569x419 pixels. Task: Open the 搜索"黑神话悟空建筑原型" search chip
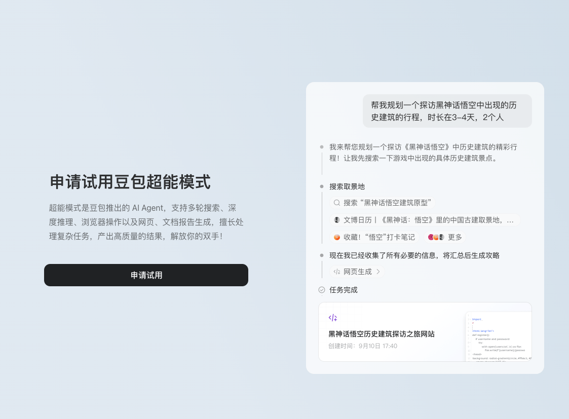(x=383, y=203)
